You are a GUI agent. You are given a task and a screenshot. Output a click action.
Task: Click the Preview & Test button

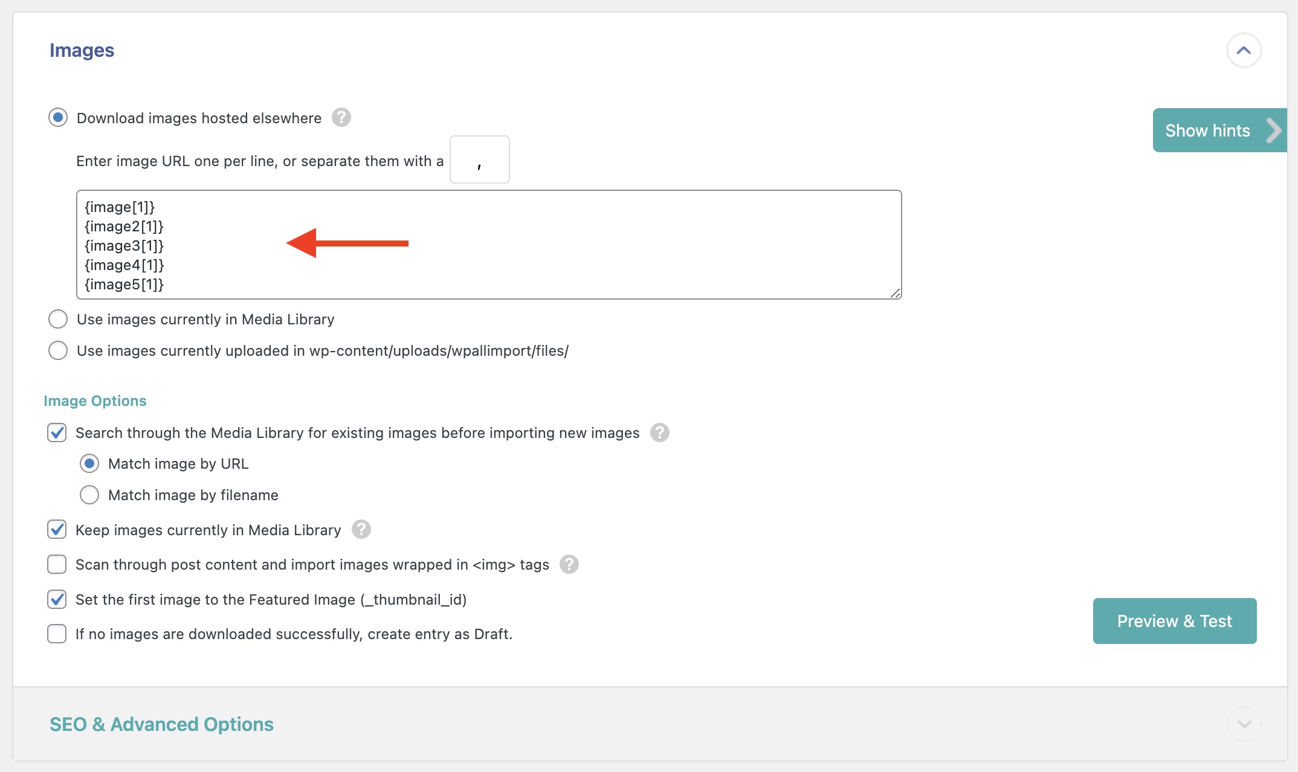[1174, 621]
